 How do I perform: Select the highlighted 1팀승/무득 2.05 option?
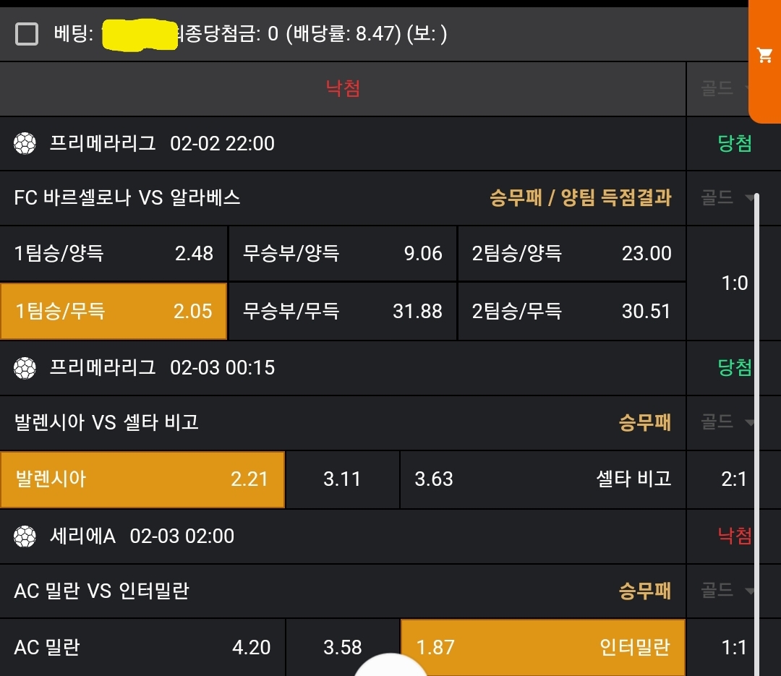(114, 312)
